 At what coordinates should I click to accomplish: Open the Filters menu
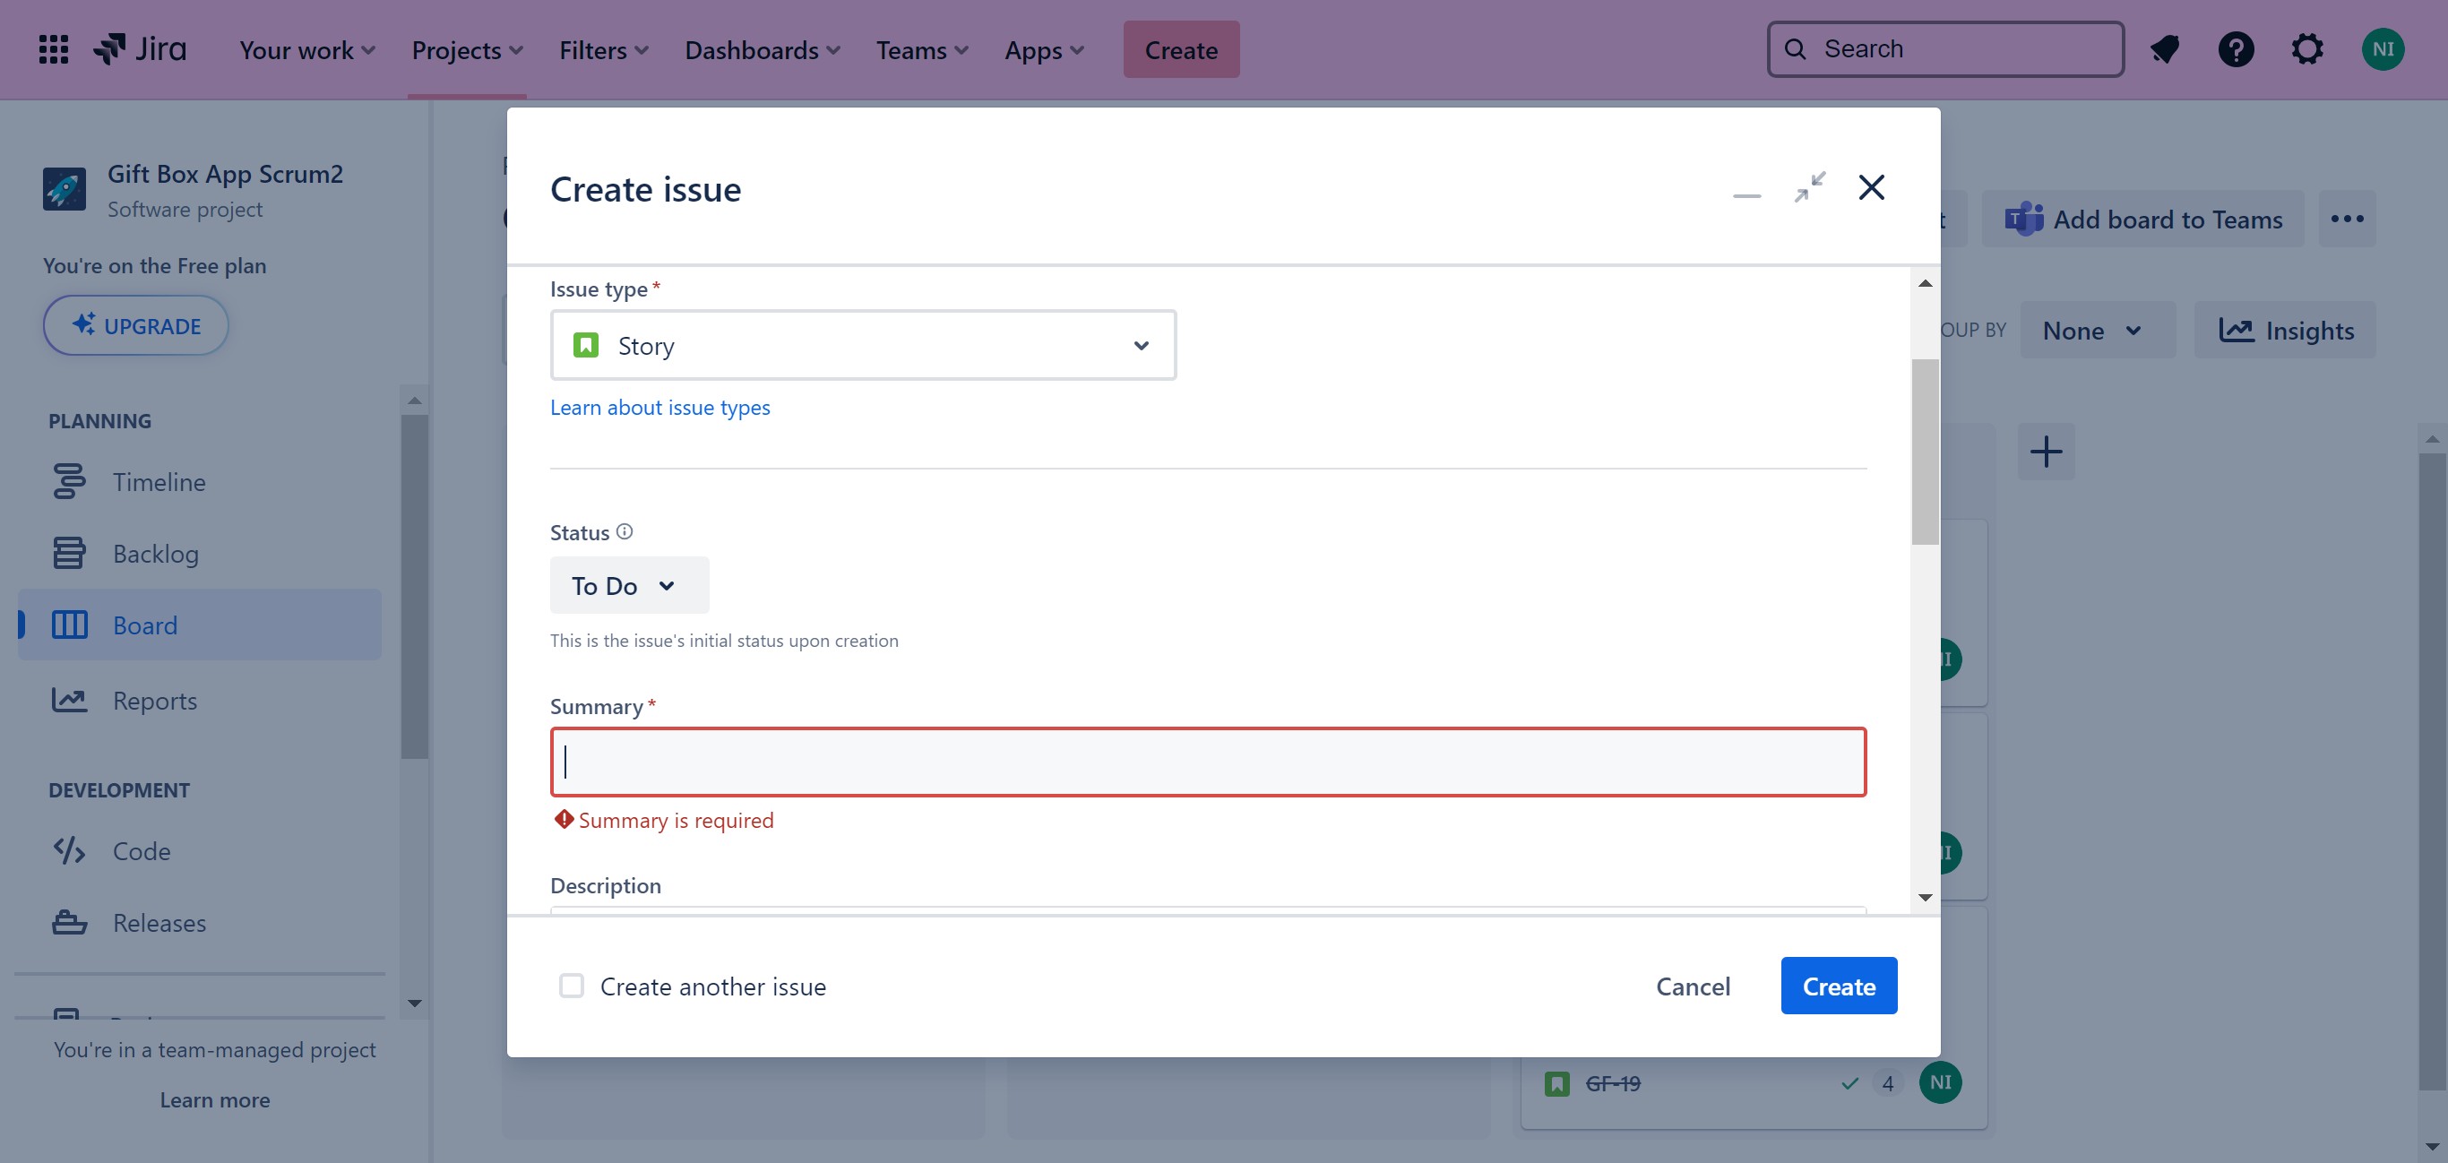click(603, 49)
